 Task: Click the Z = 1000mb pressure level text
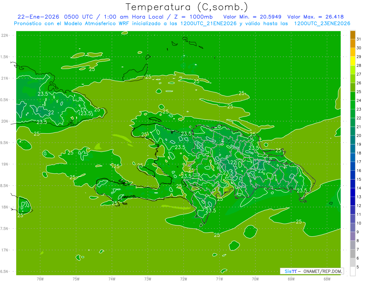point(195,16)
